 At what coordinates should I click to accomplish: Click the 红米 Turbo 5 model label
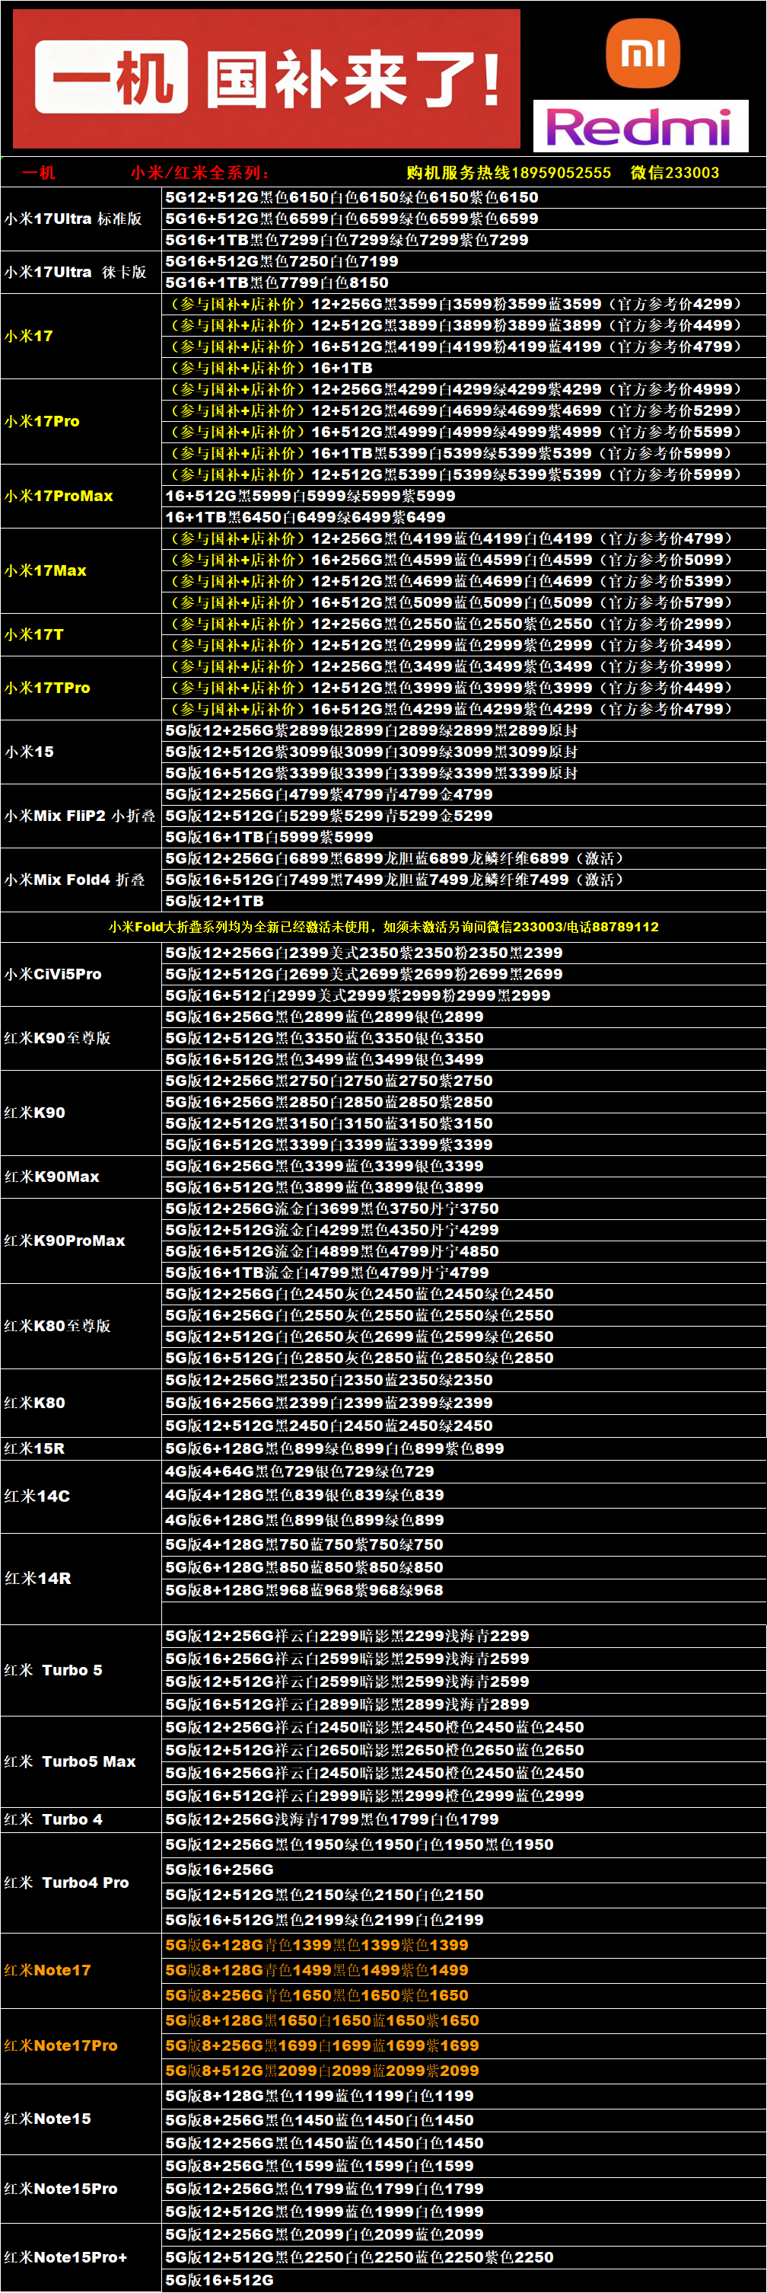[53, 1672]
